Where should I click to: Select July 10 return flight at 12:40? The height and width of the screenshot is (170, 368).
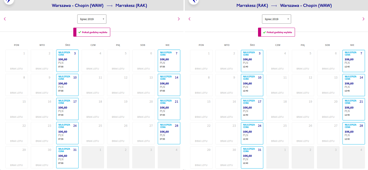click(x=252, y=85)
